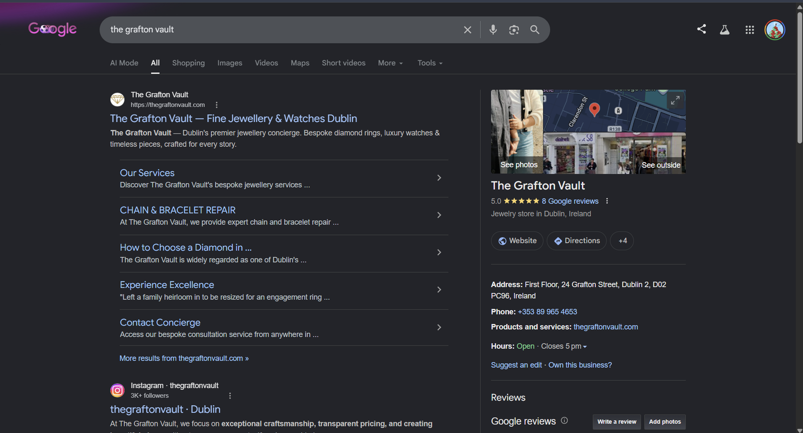
Task: Click the info icon beside Google reviews heading
Action: pyautogui.click(x=564, y=420)
